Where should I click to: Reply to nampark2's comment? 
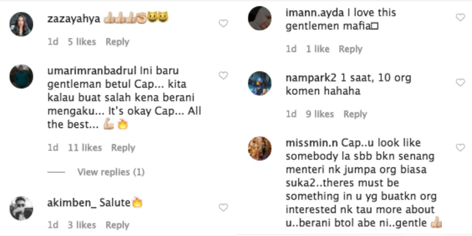(x=355, y=114)
